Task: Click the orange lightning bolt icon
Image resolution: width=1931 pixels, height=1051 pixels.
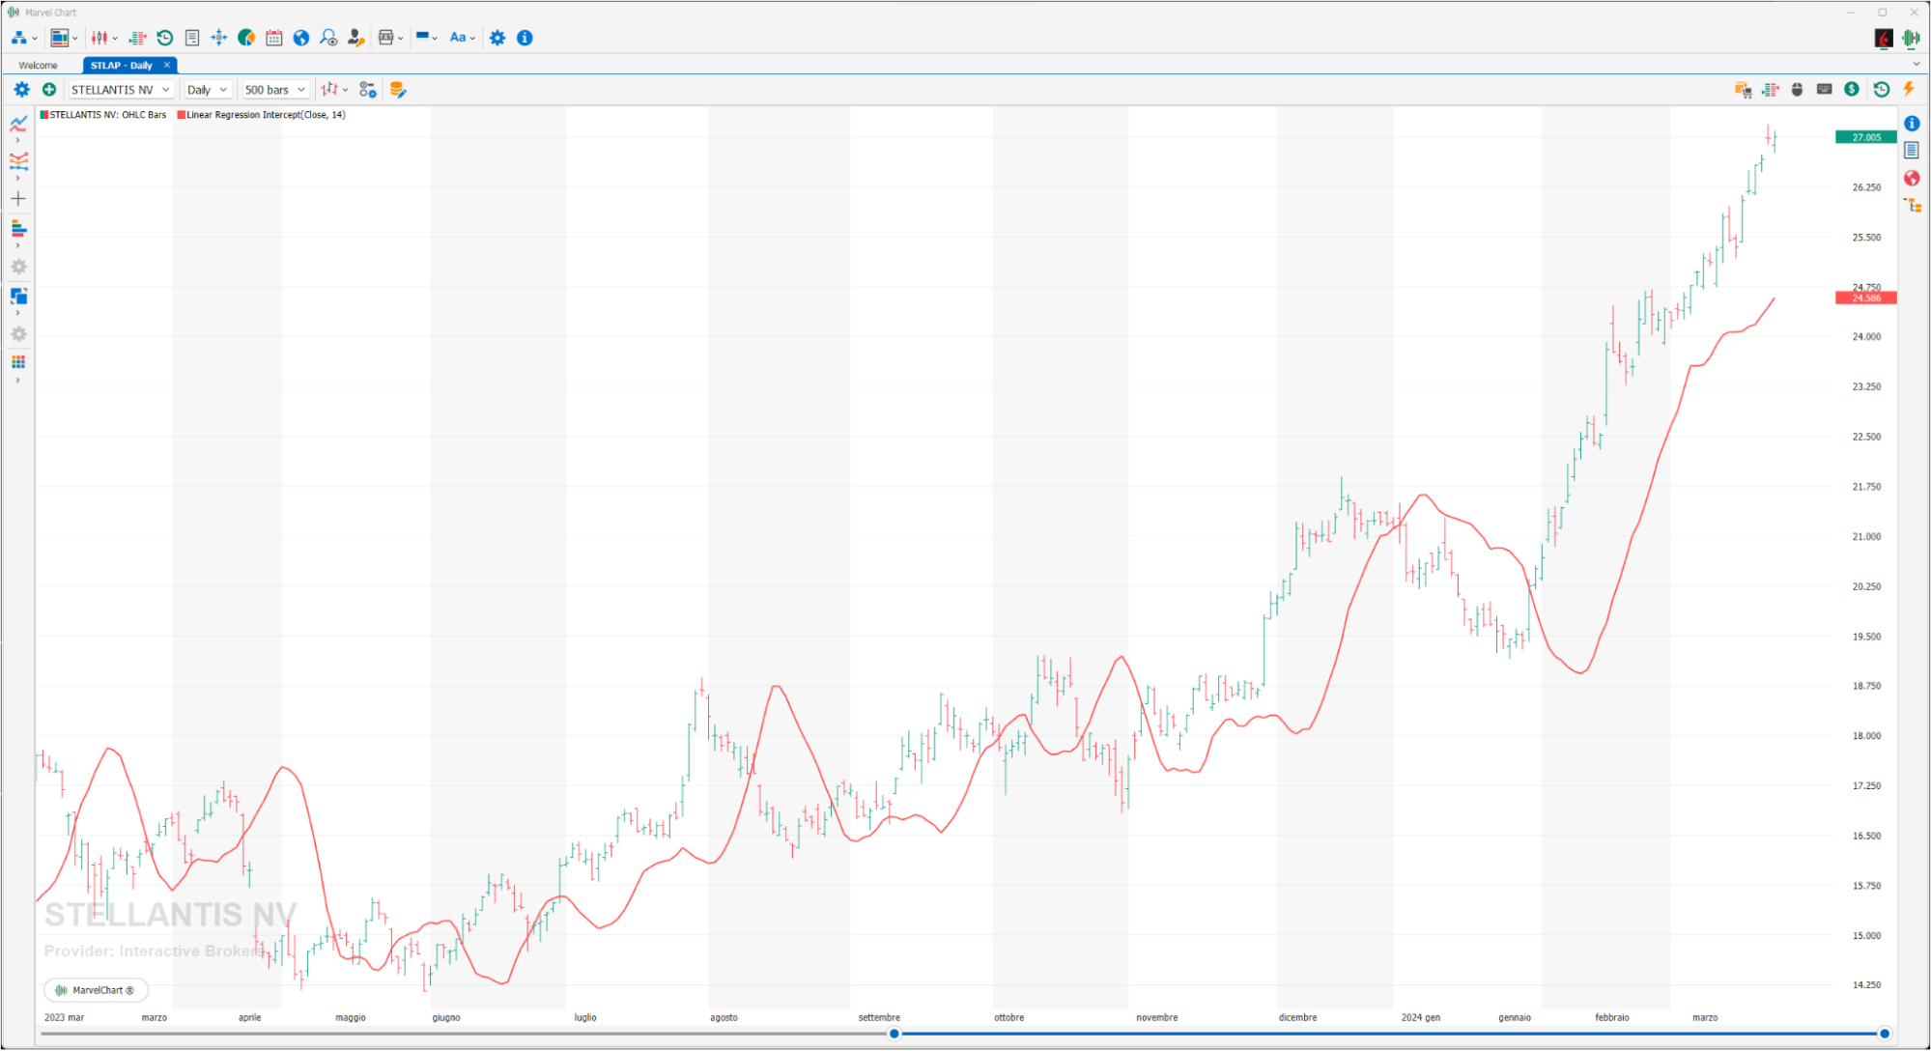Action: [x=1909, y=89]
